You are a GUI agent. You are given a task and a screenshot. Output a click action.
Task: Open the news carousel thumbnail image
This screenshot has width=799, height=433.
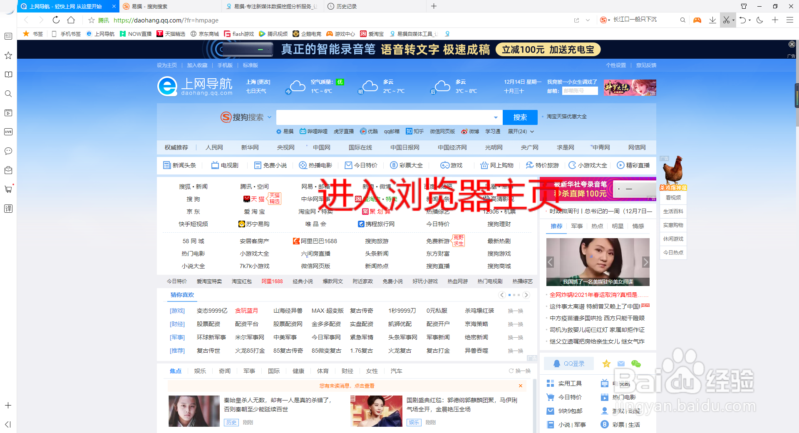pyautogui.click(x=598, y=262)
